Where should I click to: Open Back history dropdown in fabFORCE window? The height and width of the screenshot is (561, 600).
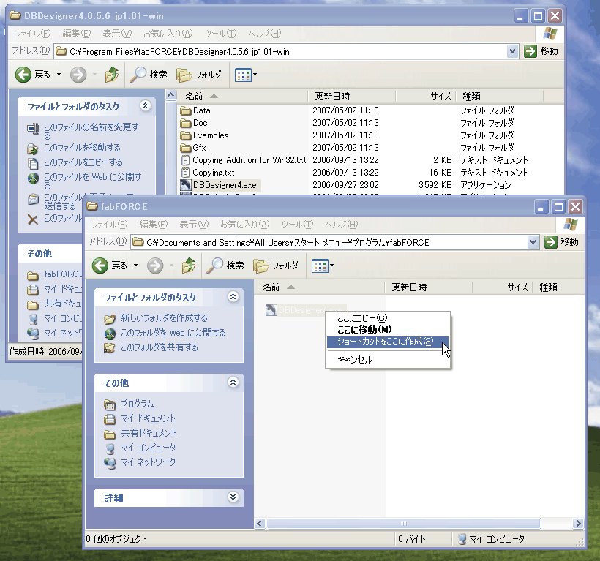pyautogui.click(x=136, y=266)
